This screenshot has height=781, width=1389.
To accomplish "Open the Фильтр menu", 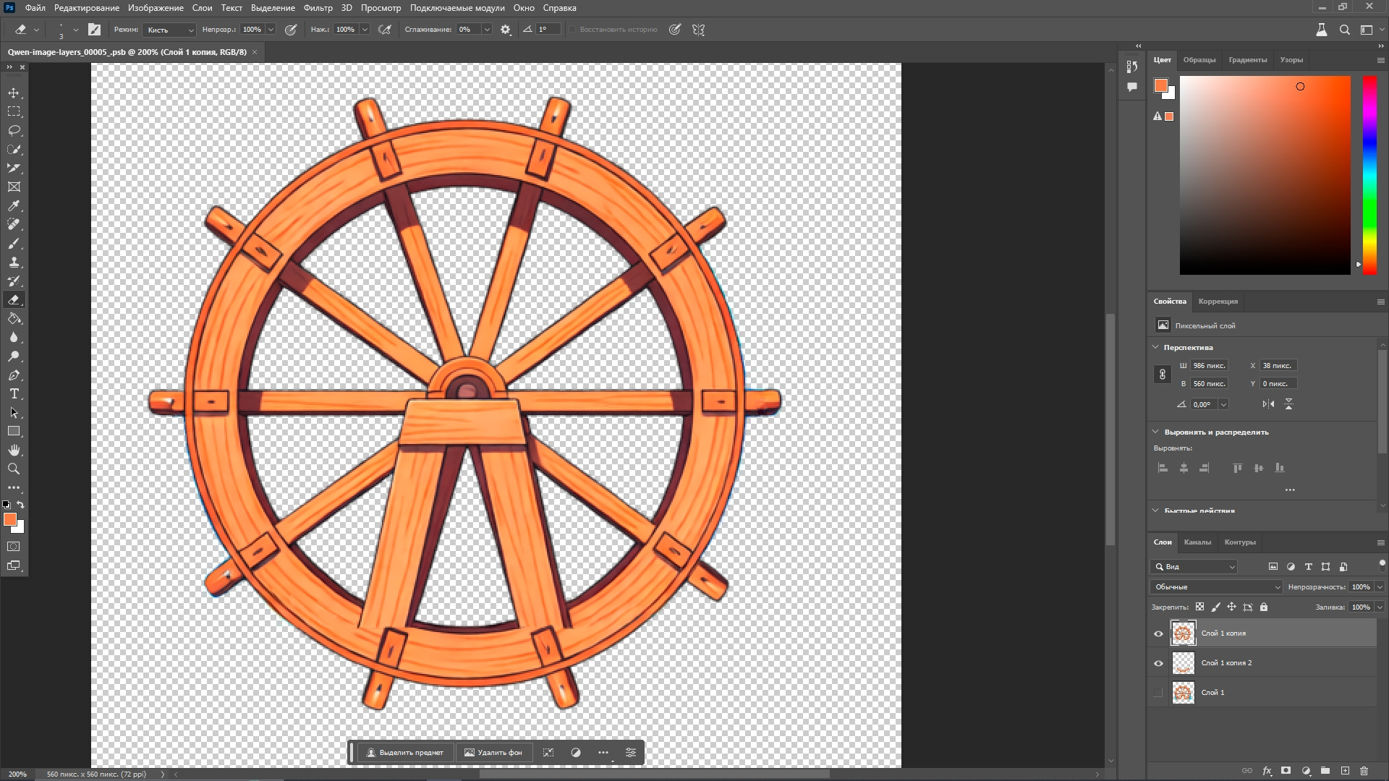I will point(318,8).
